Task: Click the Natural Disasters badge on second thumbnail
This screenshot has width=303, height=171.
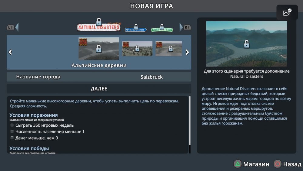Action: (x=126, y=45)
